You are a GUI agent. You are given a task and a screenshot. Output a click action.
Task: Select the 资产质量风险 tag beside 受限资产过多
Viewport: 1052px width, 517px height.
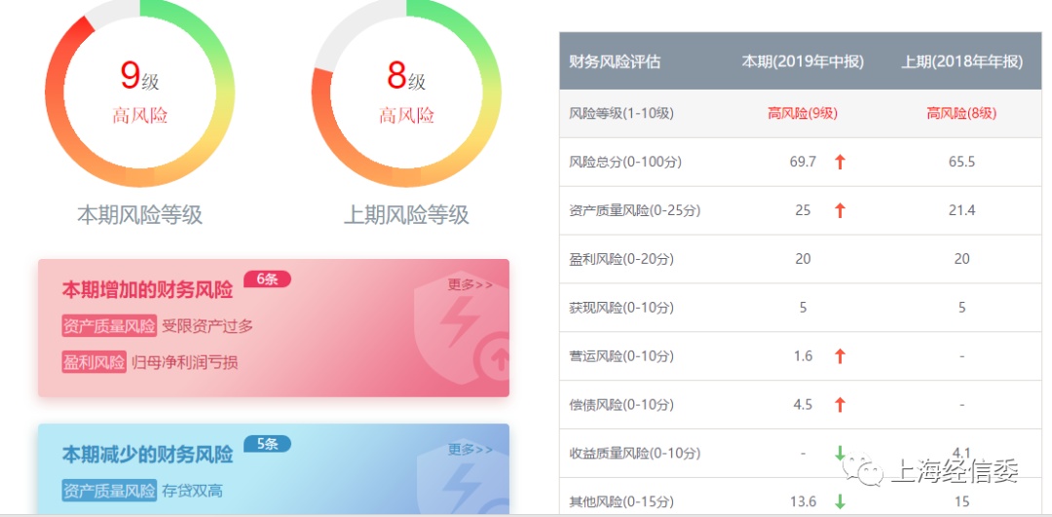point(109,326)
